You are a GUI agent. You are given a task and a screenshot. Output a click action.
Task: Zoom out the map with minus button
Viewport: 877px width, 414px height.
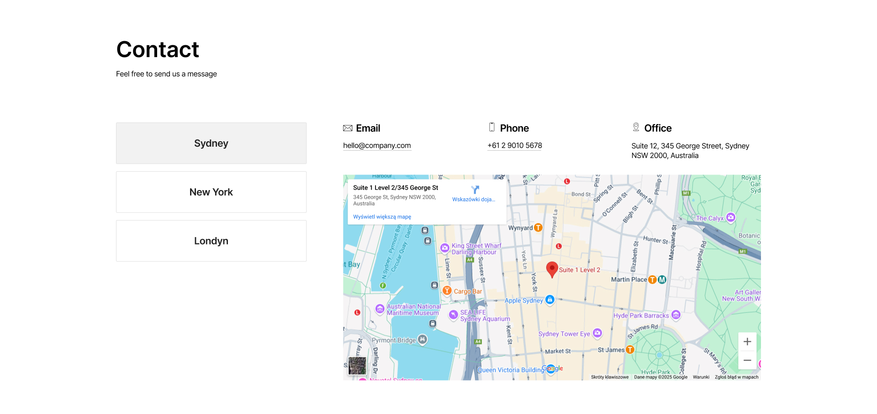[x=747, y=360]
